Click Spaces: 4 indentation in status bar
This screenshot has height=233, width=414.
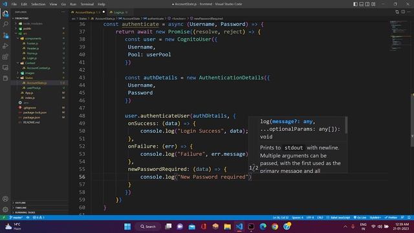click(298, 217)
